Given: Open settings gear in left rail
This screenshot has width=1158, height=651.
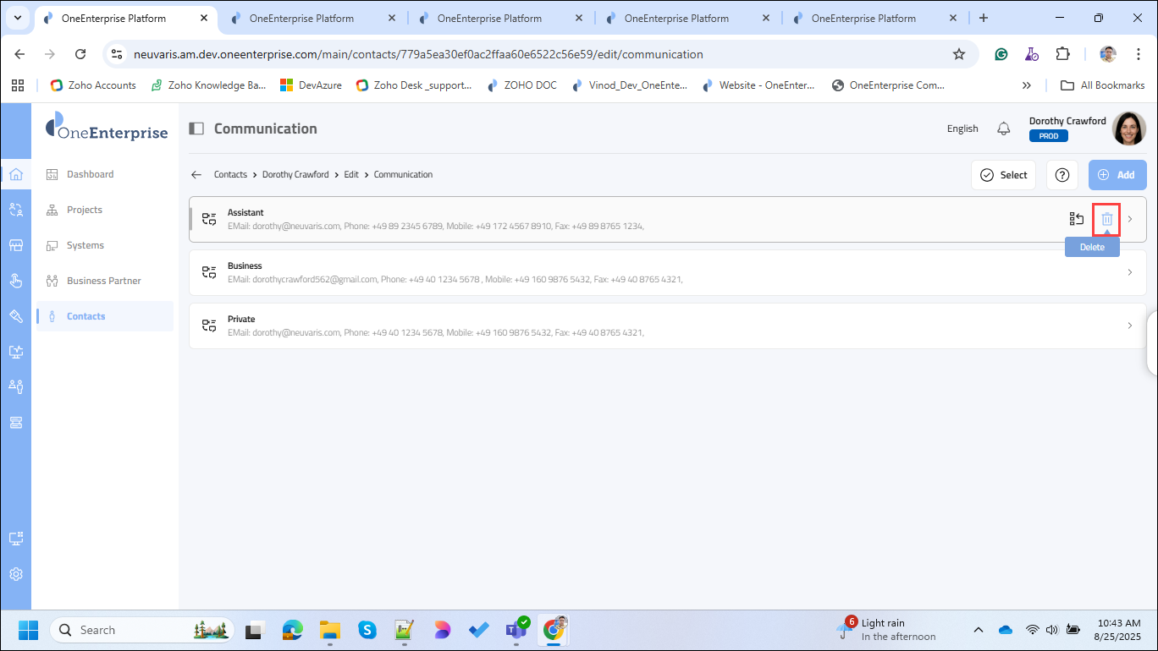Looking at the screenshot, I should pos(16,574).
